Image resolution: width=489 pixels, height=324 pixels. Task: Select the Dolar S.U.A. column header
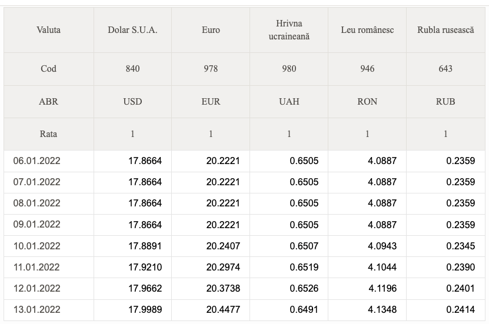132,30
